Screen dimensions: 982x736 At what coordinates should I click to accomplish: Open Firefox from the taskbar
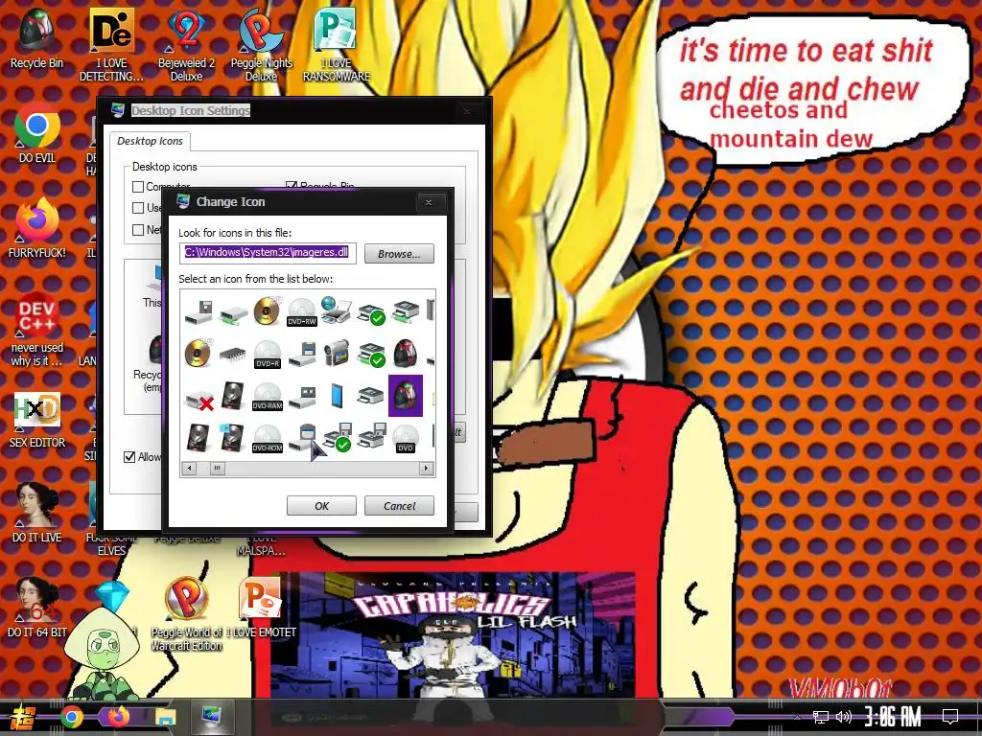point(118,716)
